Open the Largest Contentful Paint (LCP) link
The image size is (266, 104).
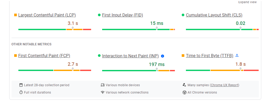click(47, 15)
